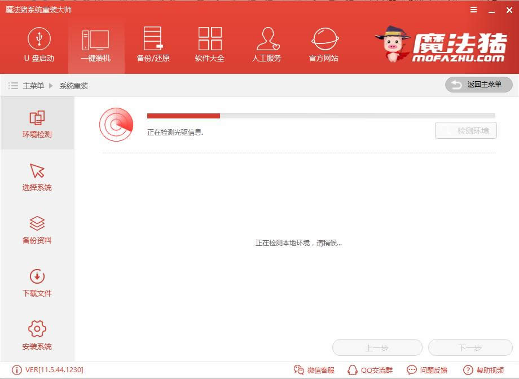Open 微信客服 WeChat support
The image size is (519, 379).
pyautogui.click(x=315, y=370)
